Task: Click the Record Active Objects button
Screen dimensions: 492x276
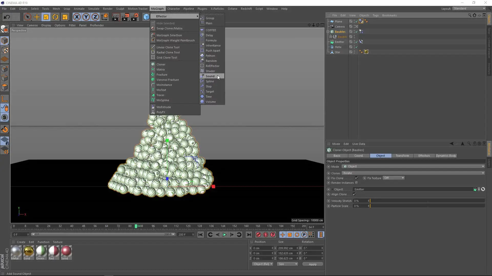Action: pos(258,235)
